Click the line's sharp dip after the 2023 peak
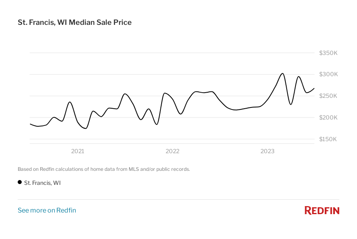This screenshot has width=357, height=239. click(x=291, y=104)
